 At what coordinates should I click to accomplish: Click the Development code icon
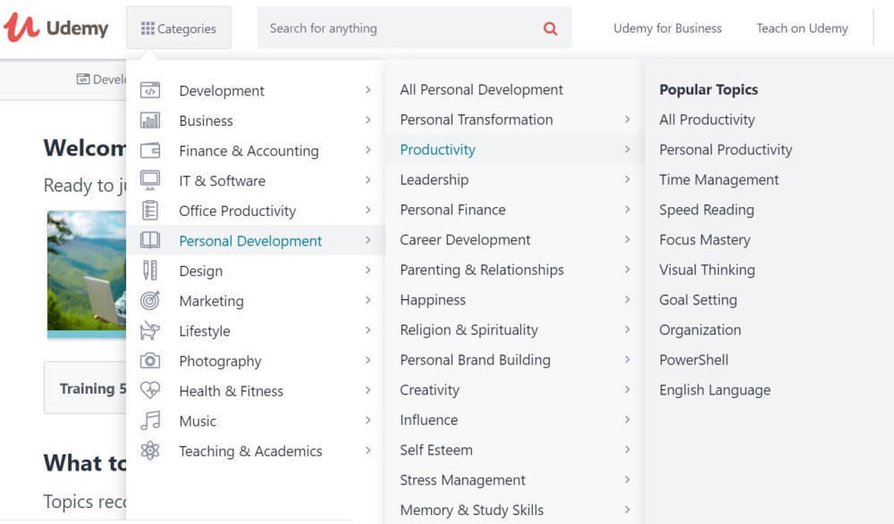coord(150,90)
